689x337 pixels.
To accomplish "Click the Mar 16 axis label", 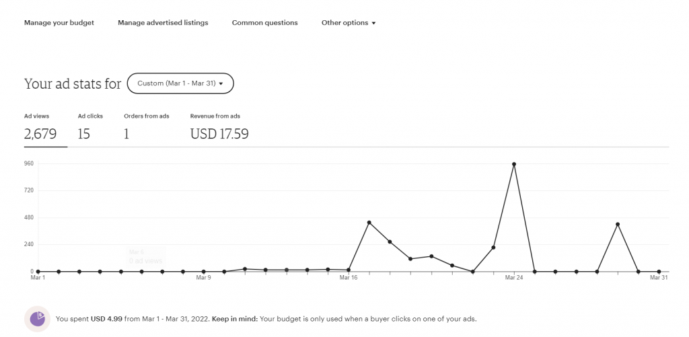I will (349, 278).
